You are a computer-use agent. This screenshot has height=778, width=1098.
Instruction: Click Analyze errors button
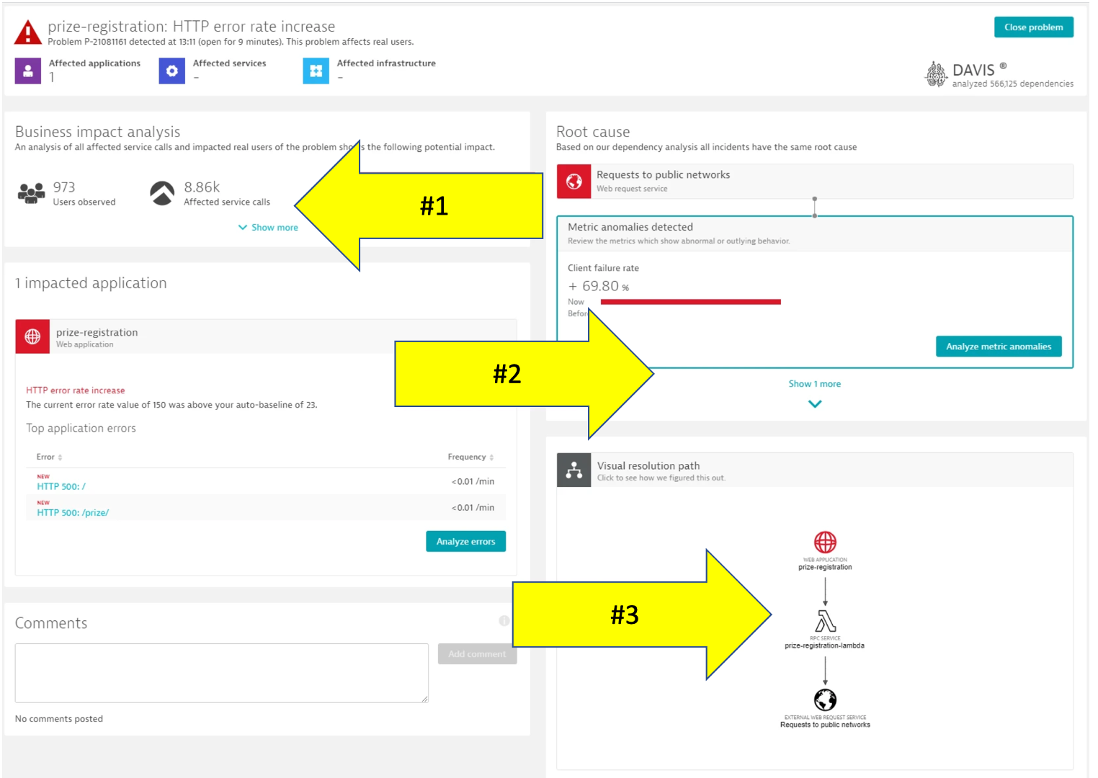466,542
